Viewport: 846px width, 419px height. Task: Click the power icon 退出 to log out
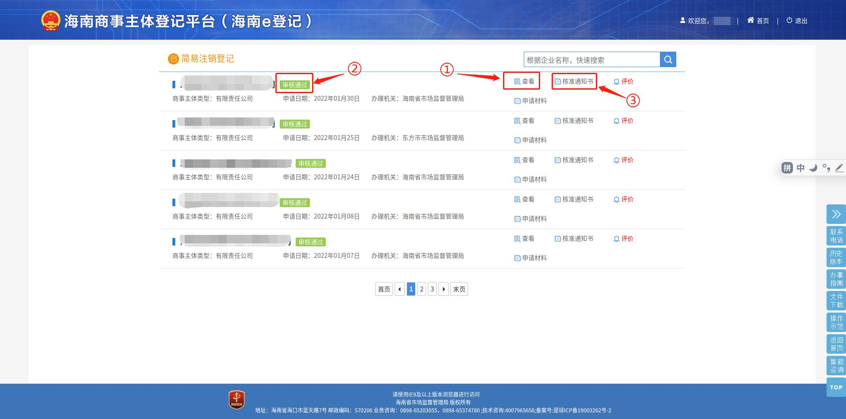coord(796,21)
